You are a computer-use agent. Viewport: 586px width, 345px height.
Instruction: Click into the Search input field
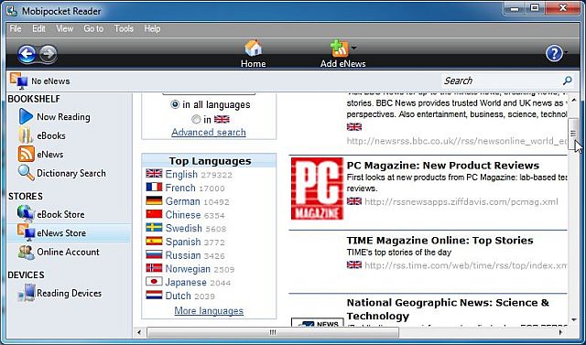coord(501,81)
